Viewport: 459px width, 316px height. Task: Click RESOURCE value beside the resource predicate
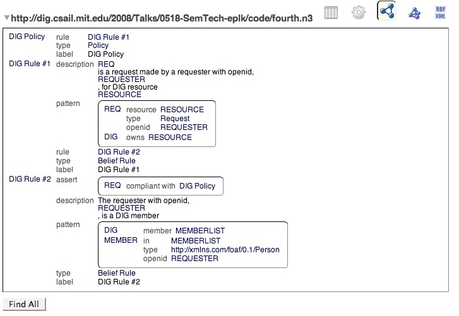pos(182,110)
